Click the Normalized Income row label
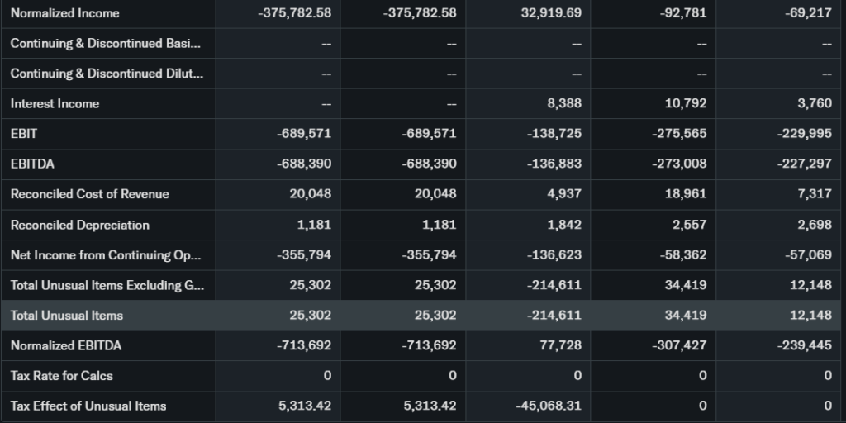Screen dimensions: 846x423 [x=64, y=13]
